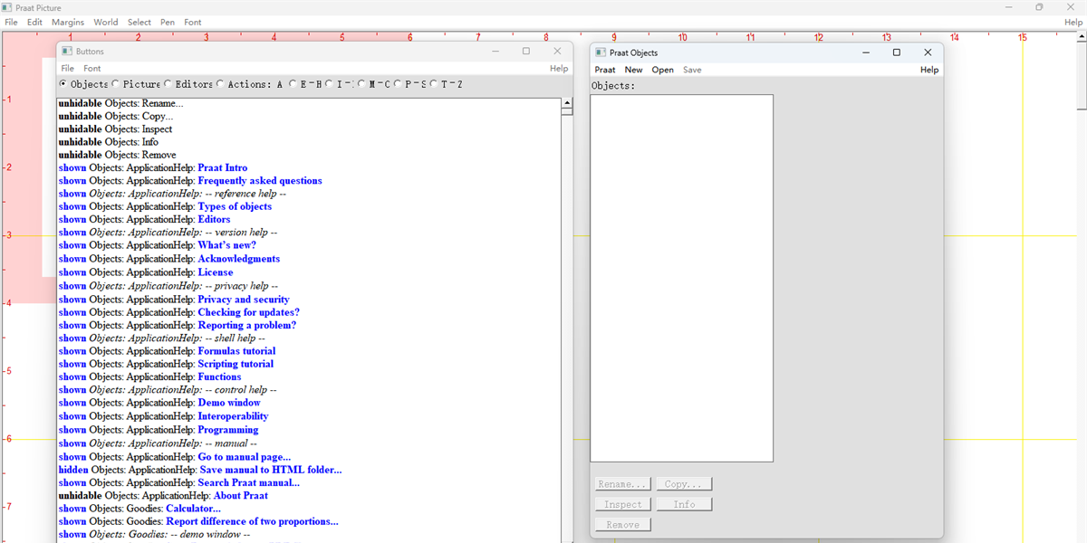Click the scrollbar up arrow in Buttons window
The image size is (1087, 543).
tap(567, 103)
